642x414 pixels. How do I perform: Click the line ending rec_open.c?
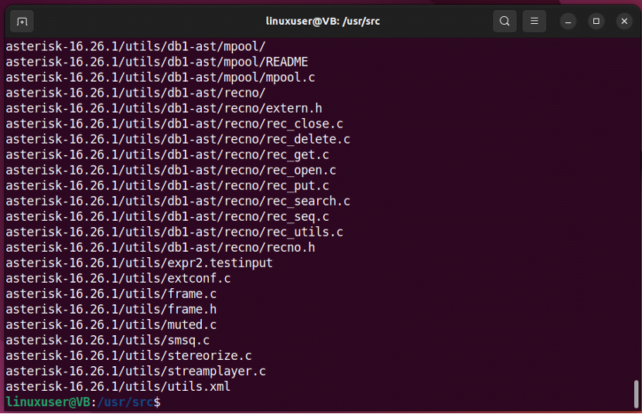[x=171, y=171]
